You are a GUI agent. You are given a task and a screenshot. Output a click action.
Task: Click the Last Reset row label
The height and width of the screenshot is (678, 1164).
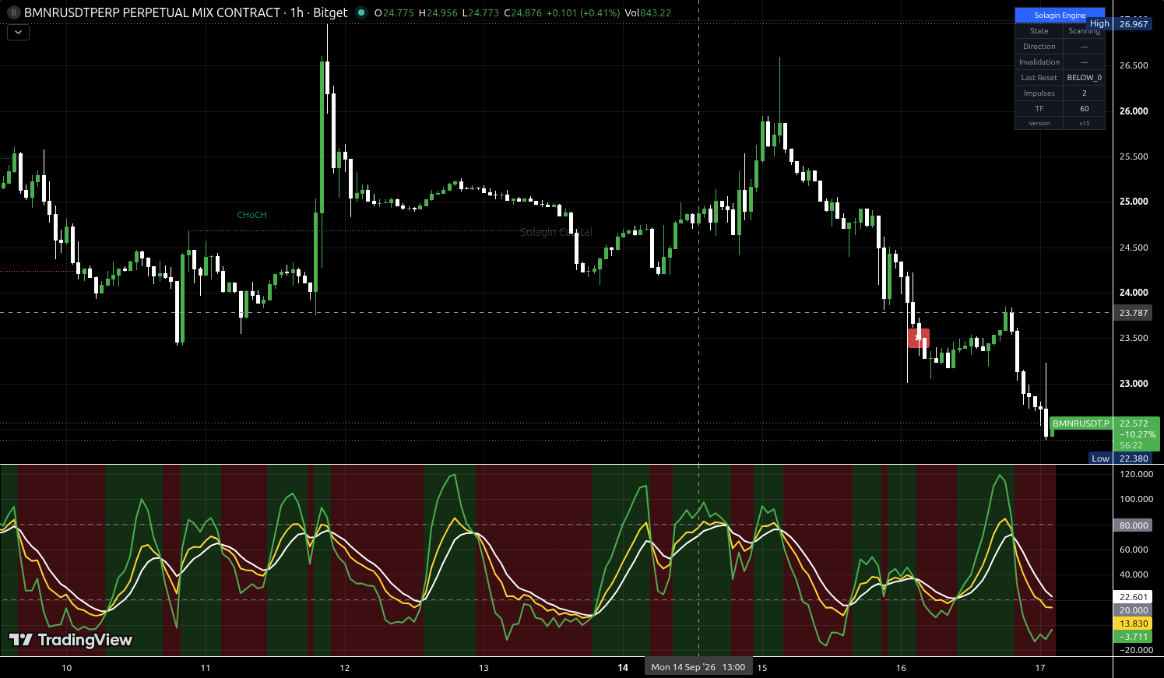coord(1039,78)
